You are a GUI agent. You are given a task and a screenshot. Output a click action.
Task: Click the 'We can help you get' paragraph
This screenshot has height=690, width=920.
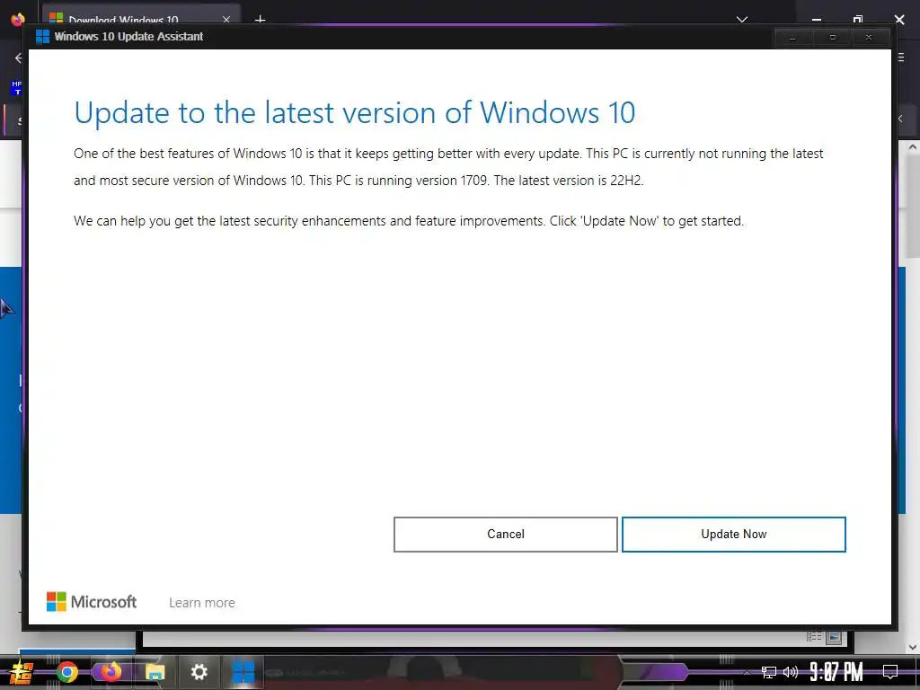[x=409, y=221]
